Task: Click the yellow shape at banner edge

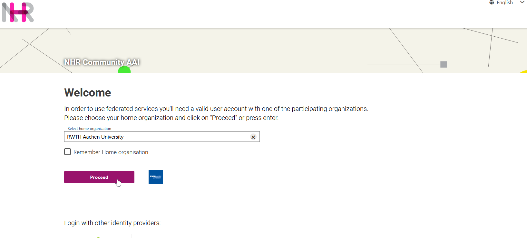Action: point(524,71)
